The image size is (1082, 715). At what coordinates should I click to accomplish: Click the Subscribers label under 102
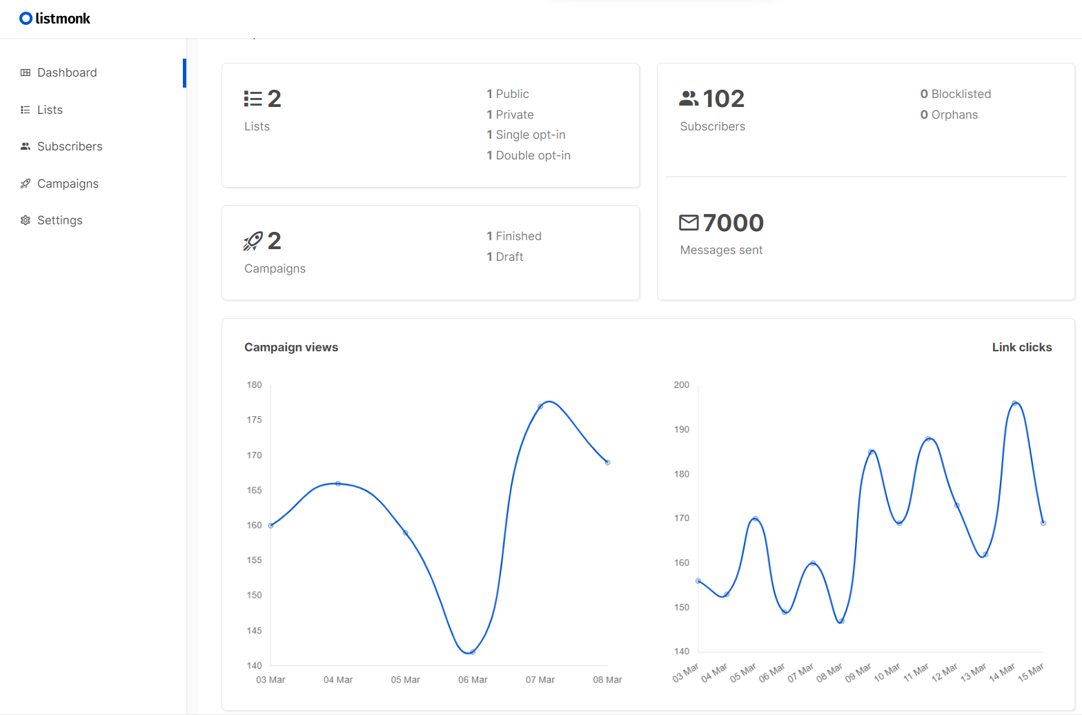pos(712,126)
